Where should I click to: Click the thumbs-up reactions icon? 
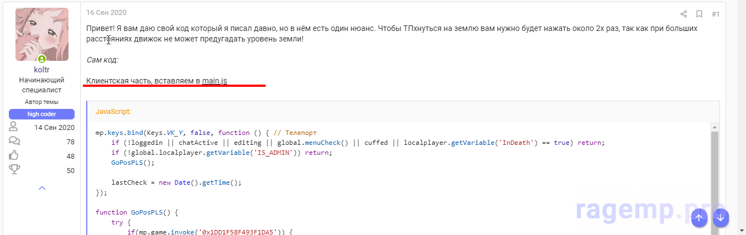14,156
